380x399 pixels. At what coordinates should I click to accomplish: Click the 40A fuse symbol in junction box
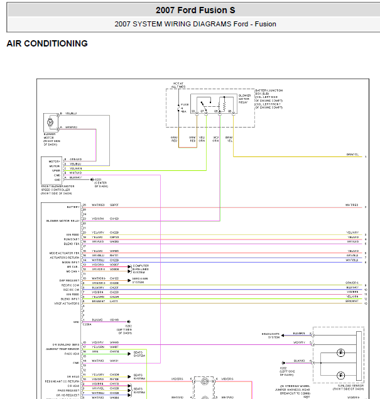178,108
